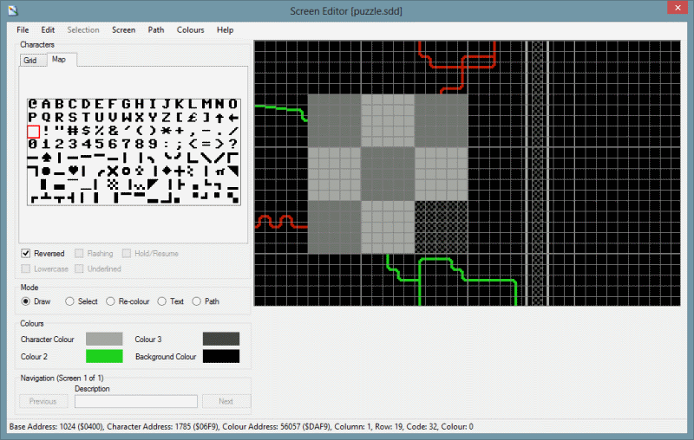Select the spade symbol in character map

point(46,158)
